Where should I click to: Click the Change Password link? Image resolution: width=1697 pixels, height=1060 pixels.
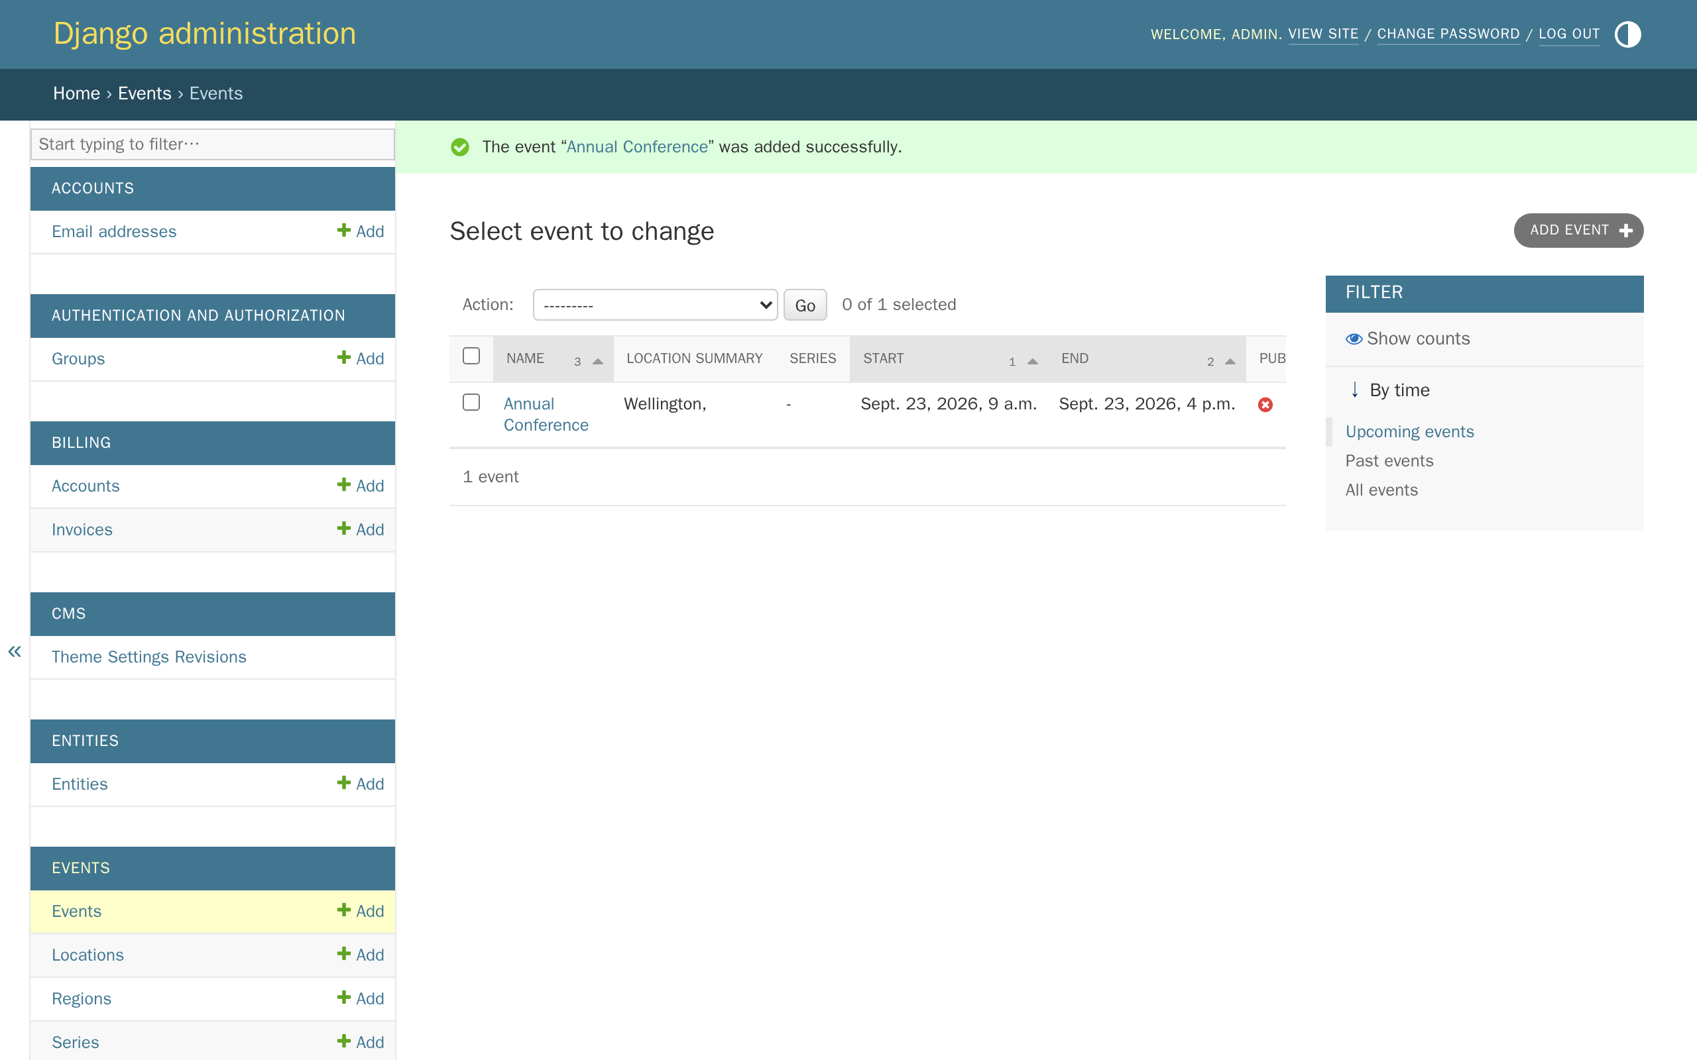(x=1448, y=34)
